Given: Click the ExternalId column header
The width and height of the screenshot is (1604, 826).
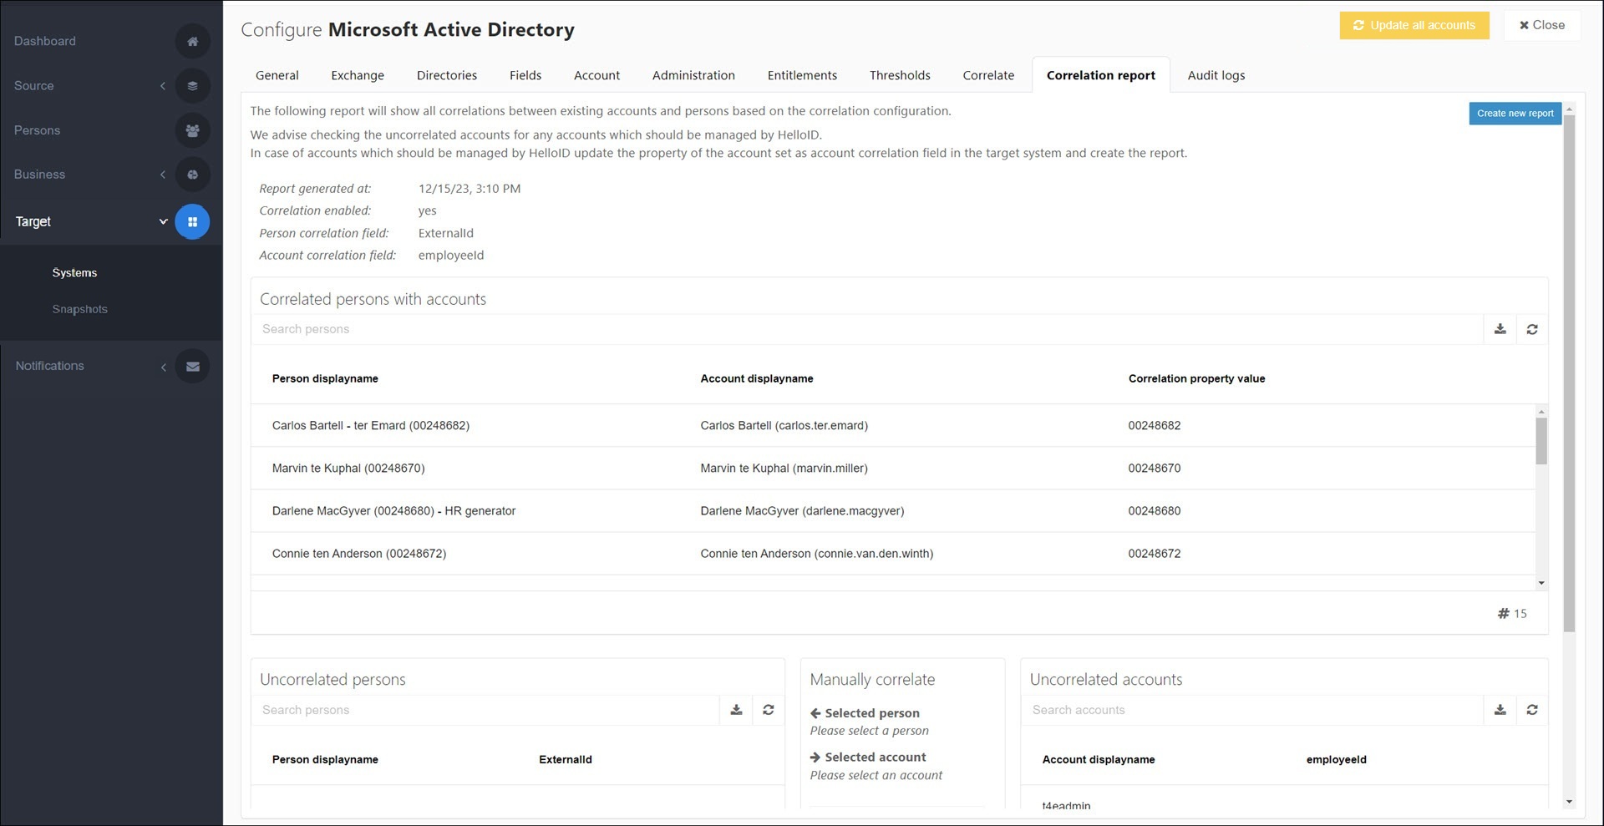Looking at the screenshot, I should point(565,759).
